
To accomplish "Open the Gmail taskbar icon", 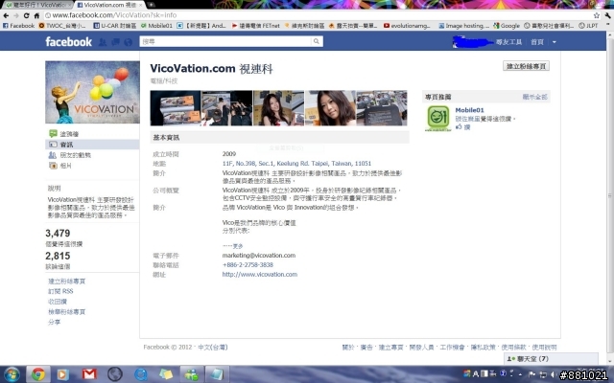I will point(89,374).
